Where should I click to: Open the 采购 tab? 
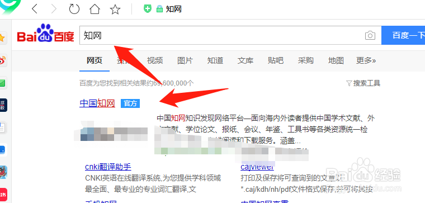(305, 60)
